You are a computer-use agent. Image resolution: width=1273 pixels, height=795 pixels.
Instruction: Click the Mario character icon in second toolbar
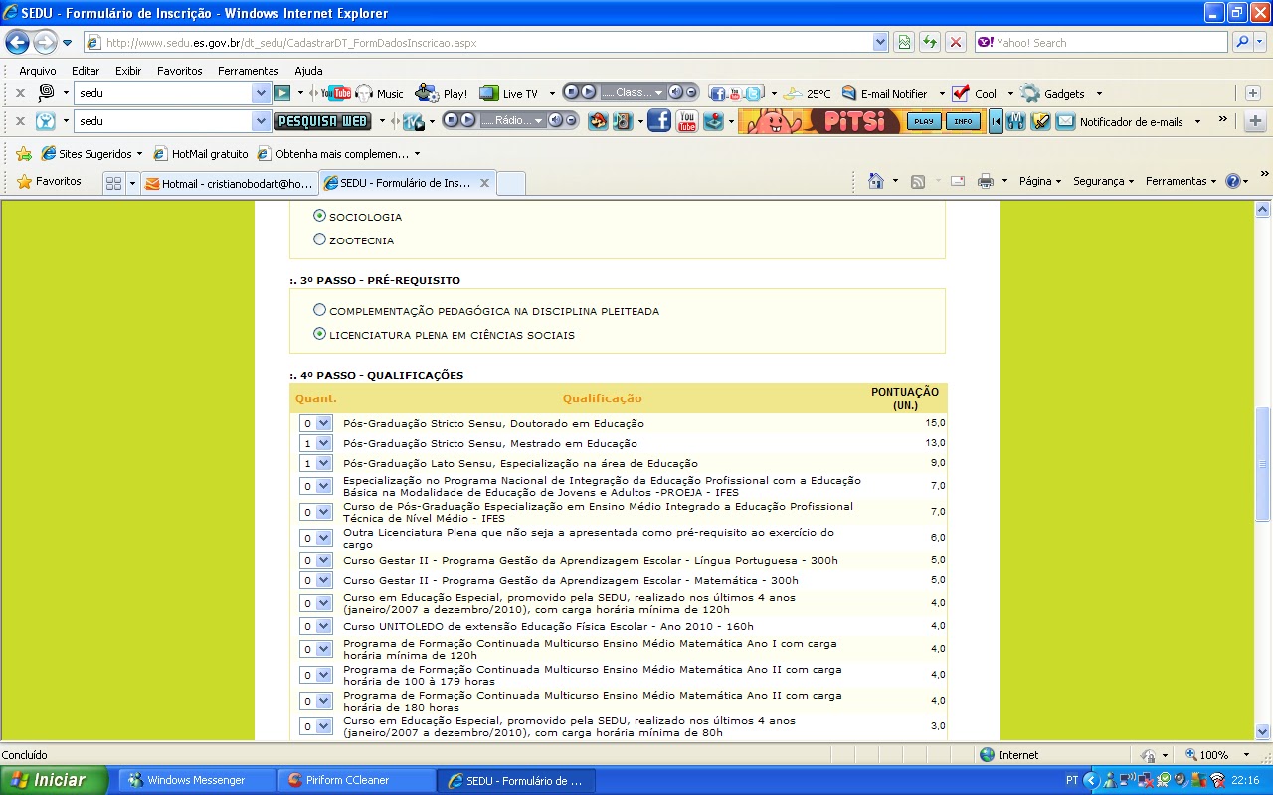pos(598,121)
